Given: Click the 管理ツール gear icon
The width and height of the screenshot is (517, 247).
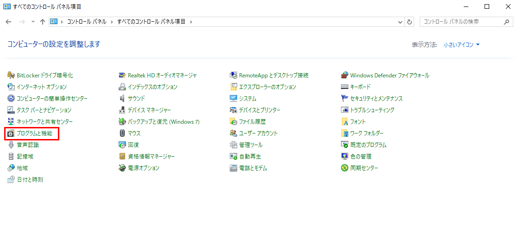Looking at the screenshot, I should [234, 145].
